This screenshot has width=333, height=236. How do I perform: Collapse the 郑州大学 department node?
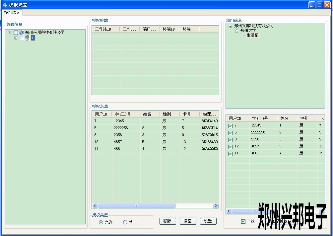236,31
